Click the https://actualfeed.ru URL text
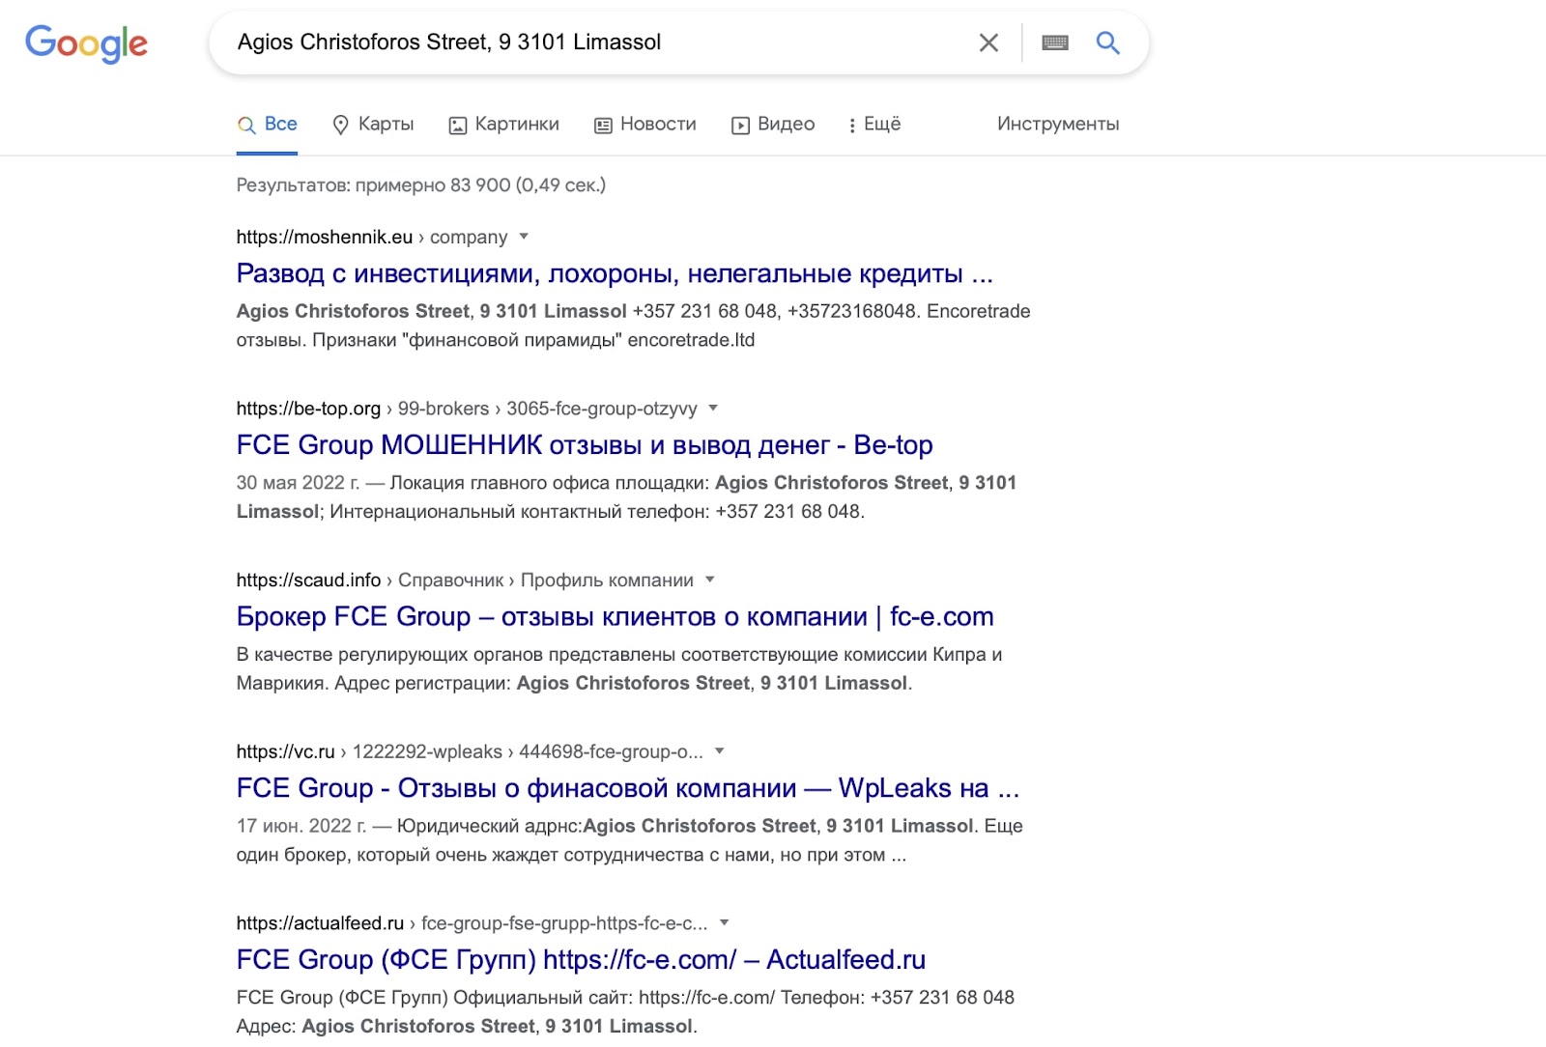Screen dimensions: 1546x1047 click(320, 923)
